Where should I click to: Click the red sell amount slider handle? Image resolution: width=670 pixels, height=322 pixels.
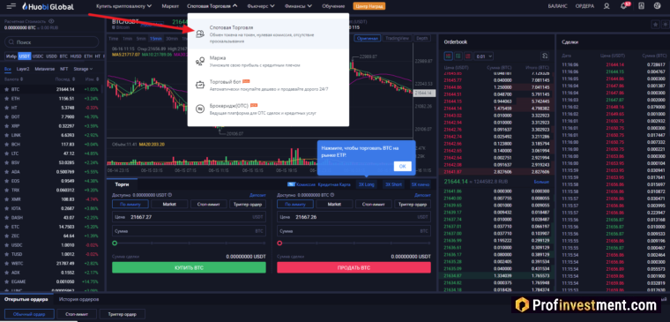tap(279, 243)
